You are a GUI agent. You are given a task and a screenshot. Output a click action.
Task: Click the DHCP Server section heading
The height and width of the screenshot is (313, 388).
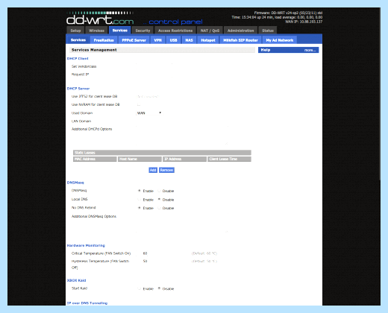point(78,89)
